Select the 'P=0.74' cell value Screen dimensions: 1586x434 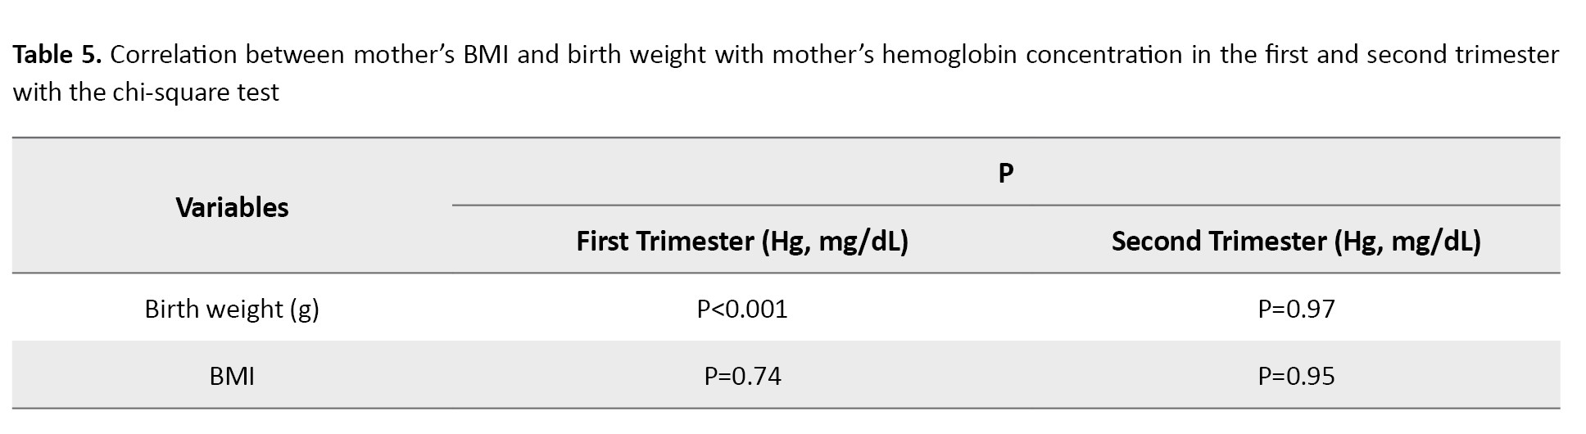(742, 376)
